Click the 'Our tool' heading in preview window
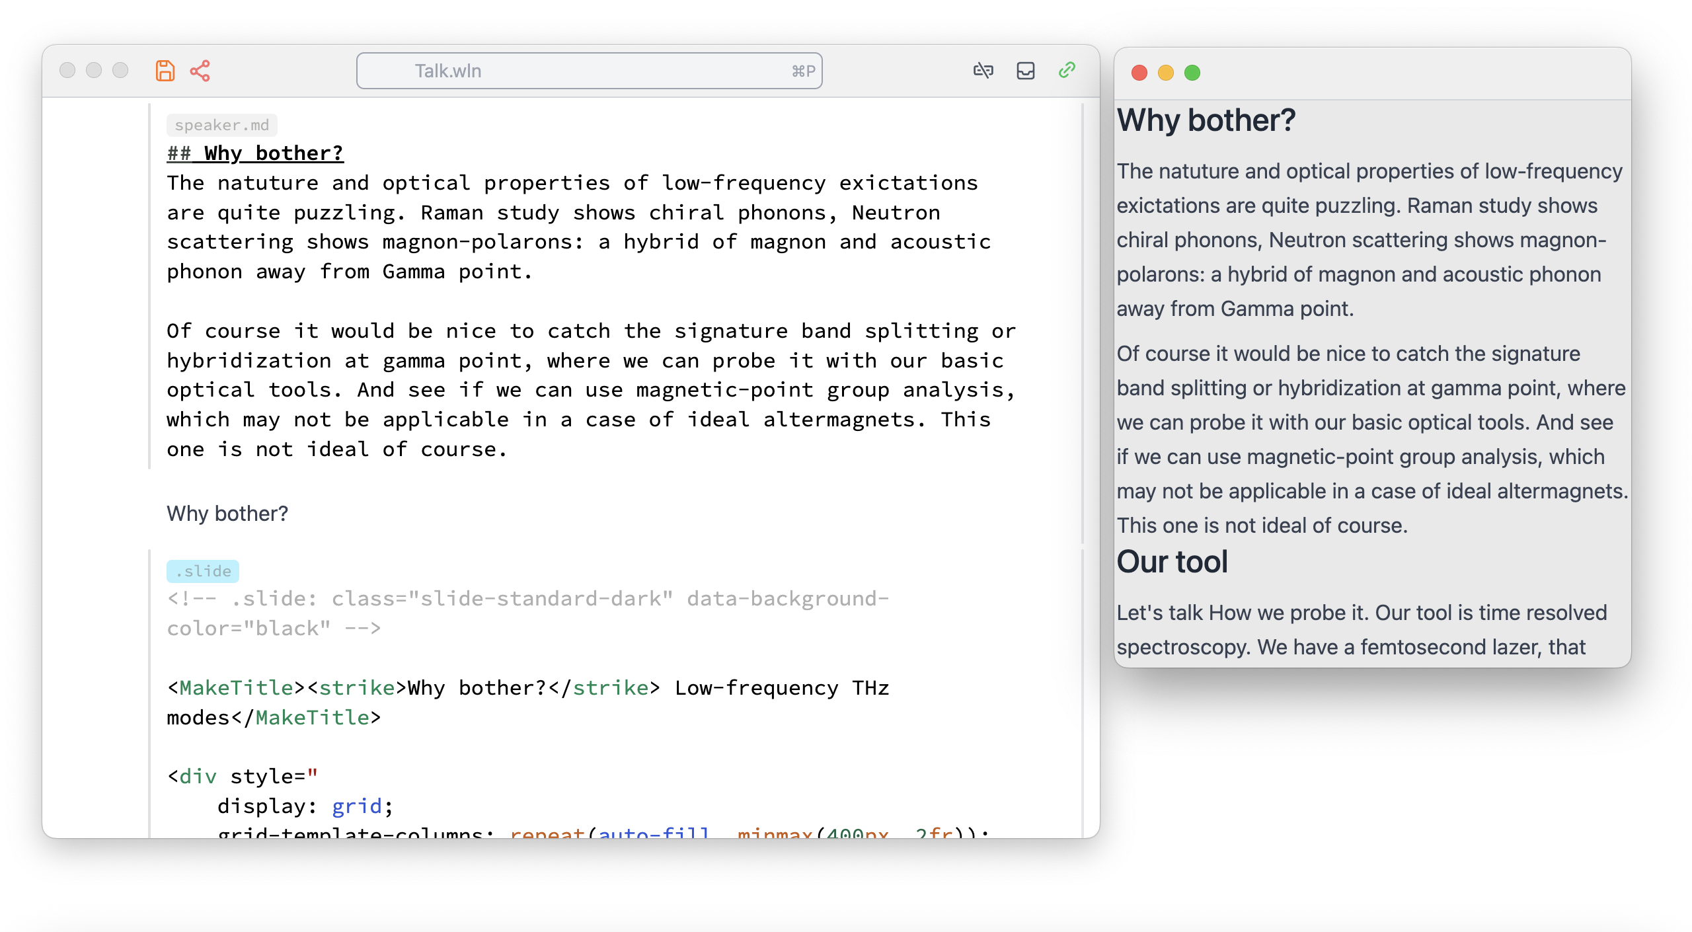 pos(1172,562)
